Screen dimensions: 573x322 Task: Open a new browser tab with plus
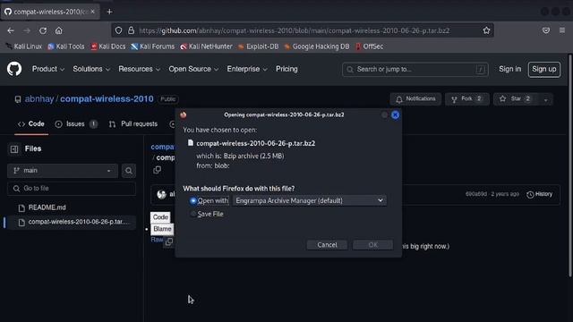[x=109, y=12]
